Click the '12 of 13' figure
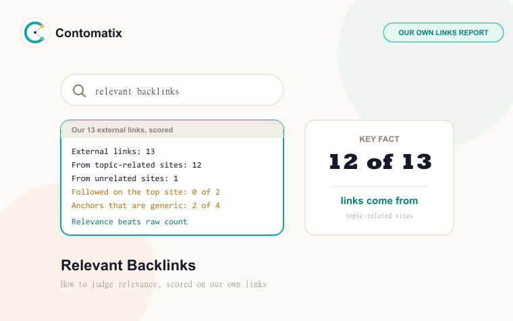Viewport: 513px width, 321px height. (380, 162)
